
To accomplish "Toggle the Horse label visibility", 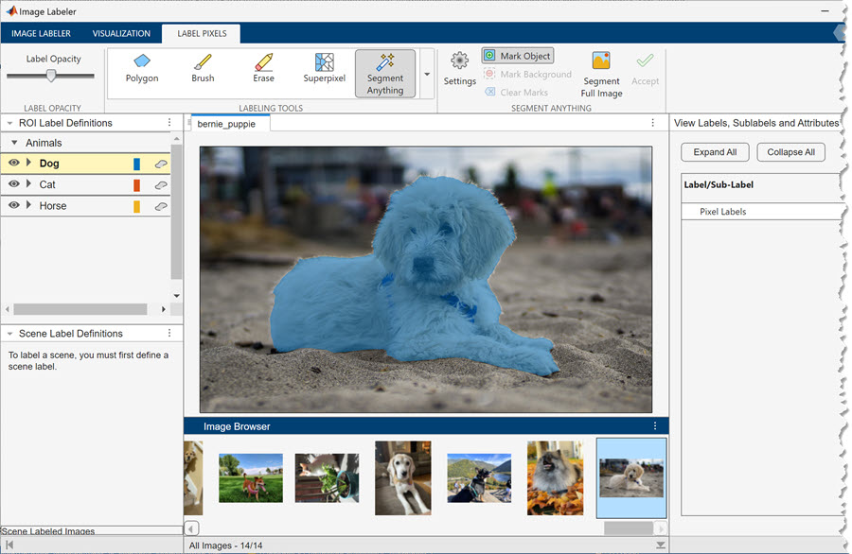I will click(x=14, y=205).
